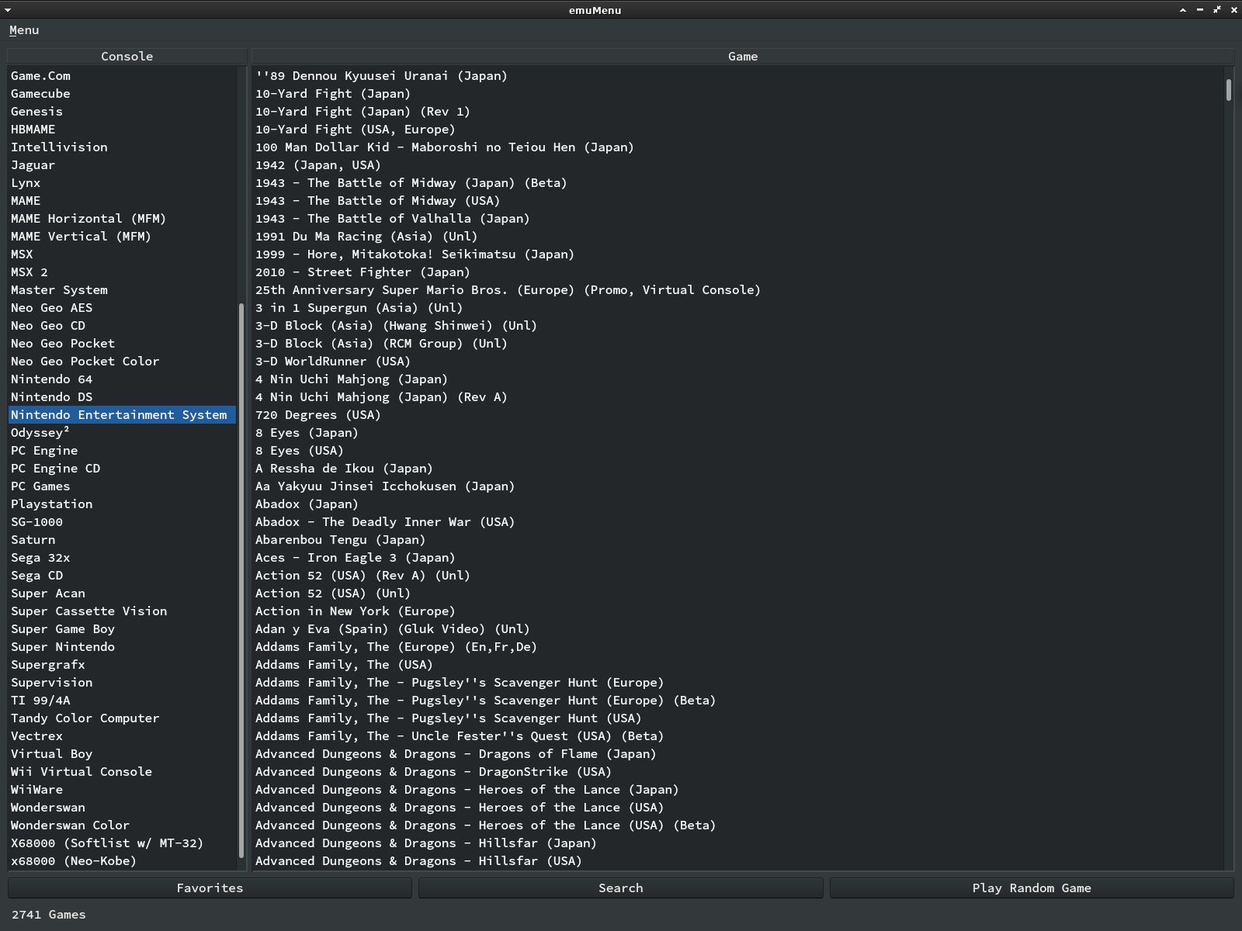Screen dimensions: 1242x931
Task: Select Wonderswan Color console
Action: 122,825
